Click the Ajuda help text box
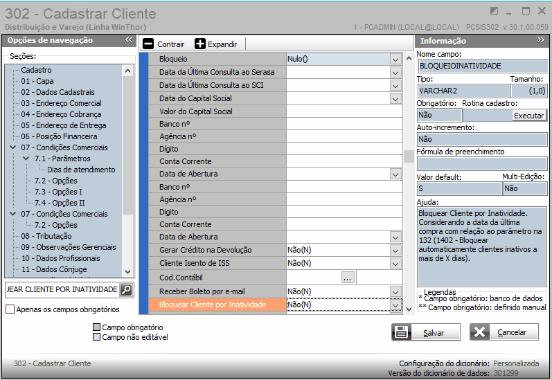 point(482,246)
